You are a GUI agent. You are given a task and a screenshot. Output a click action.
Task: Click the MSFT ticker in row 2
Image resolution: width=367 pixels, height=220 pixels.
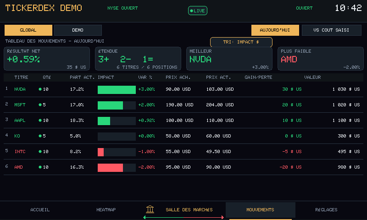pos(20,105)
